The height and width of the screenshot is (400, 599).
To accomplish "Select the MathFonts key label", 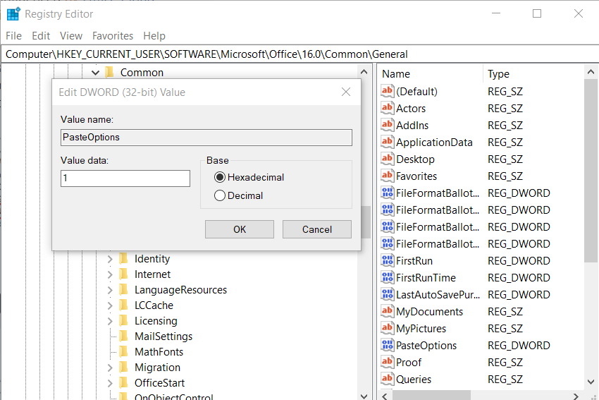I will [159, 352].
